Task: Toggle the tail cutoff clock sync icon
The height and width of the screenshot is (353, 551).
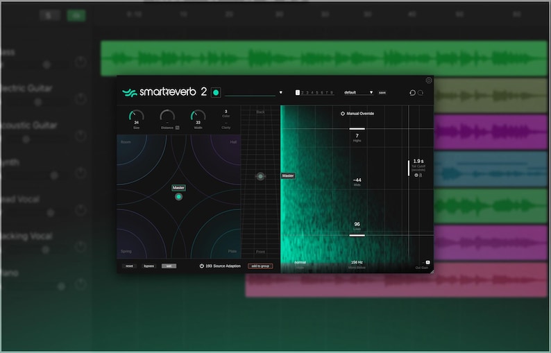Action: pyautogui.click(x=416, y=175)
